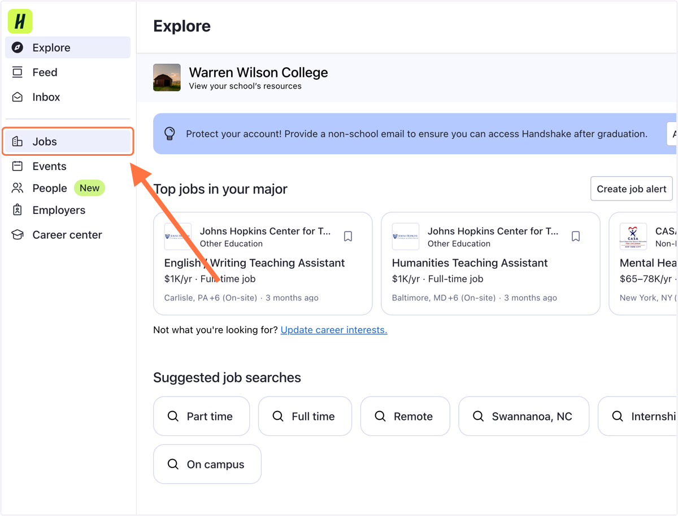The width and height of the screenshot is (678, 516).
Task: Click Carlisle, PA +6 (On-site) location text
Action: (211, 298)
